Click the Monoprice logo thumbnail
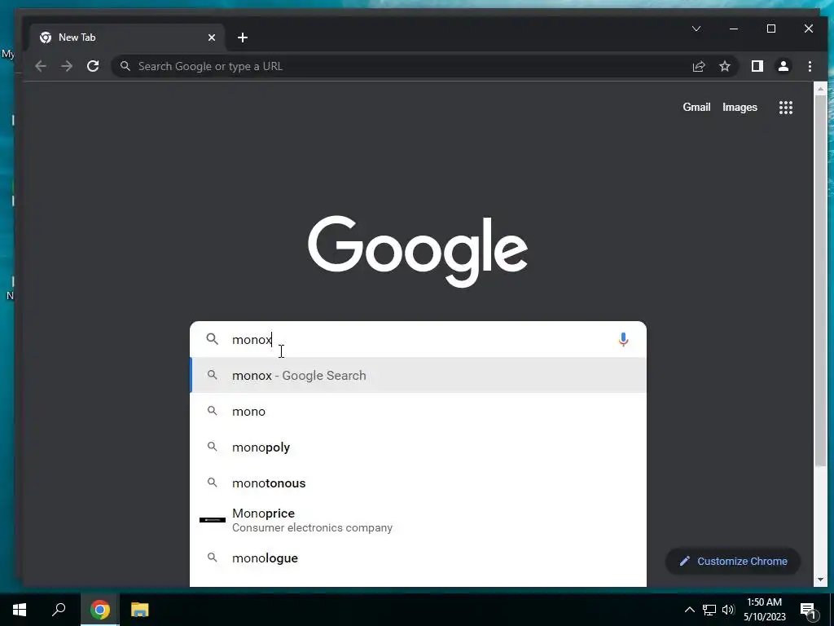Screen dimensions: 834x626 213,519
